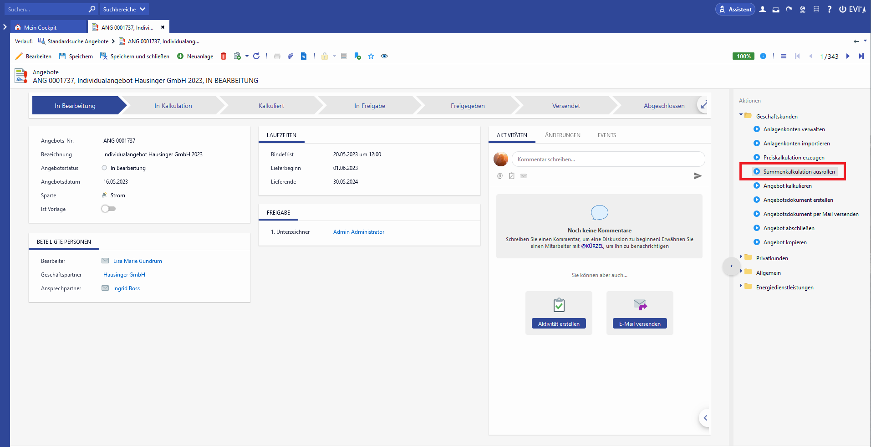The height and width of the screenshot is (447, 871).
Task: Click the blue info icon beside 100%
Action: pyautogui.click(x=763, y=56)
